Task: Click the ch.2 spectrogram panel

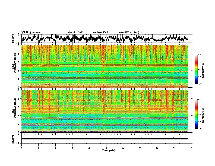Action: point(105,111)
